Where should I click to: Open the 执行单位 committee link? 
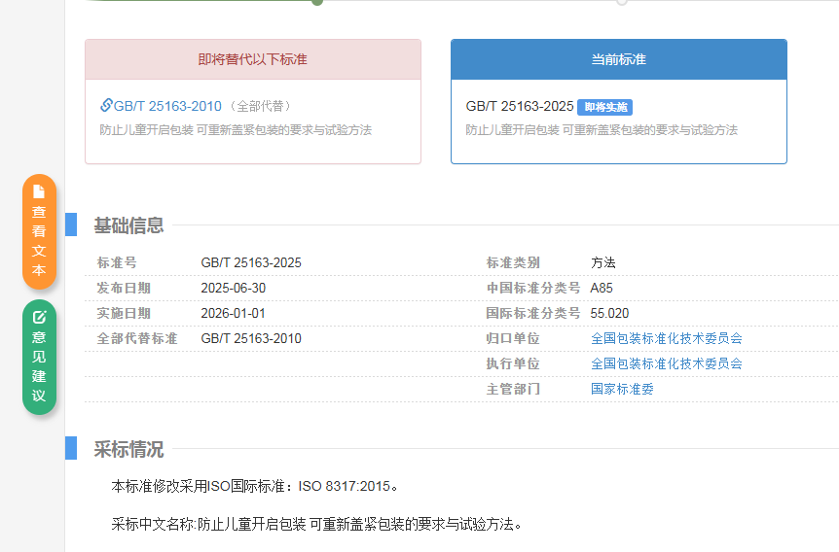666,363
